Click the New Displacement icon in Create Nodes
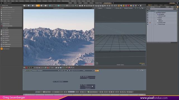 pos(1,44)
